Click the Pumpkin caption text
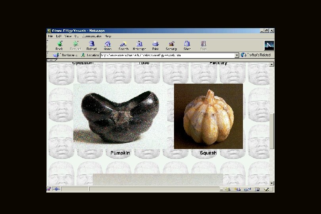 click(120, 153)
